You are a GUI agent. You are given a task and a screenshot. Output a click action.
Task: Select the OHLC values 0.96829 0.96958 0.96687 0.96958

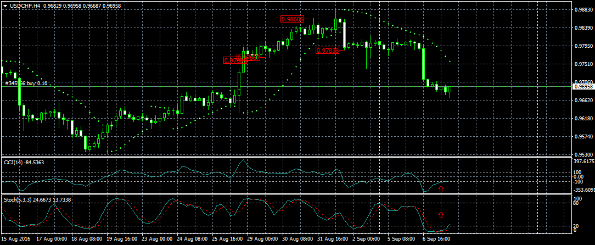point(82,5)
